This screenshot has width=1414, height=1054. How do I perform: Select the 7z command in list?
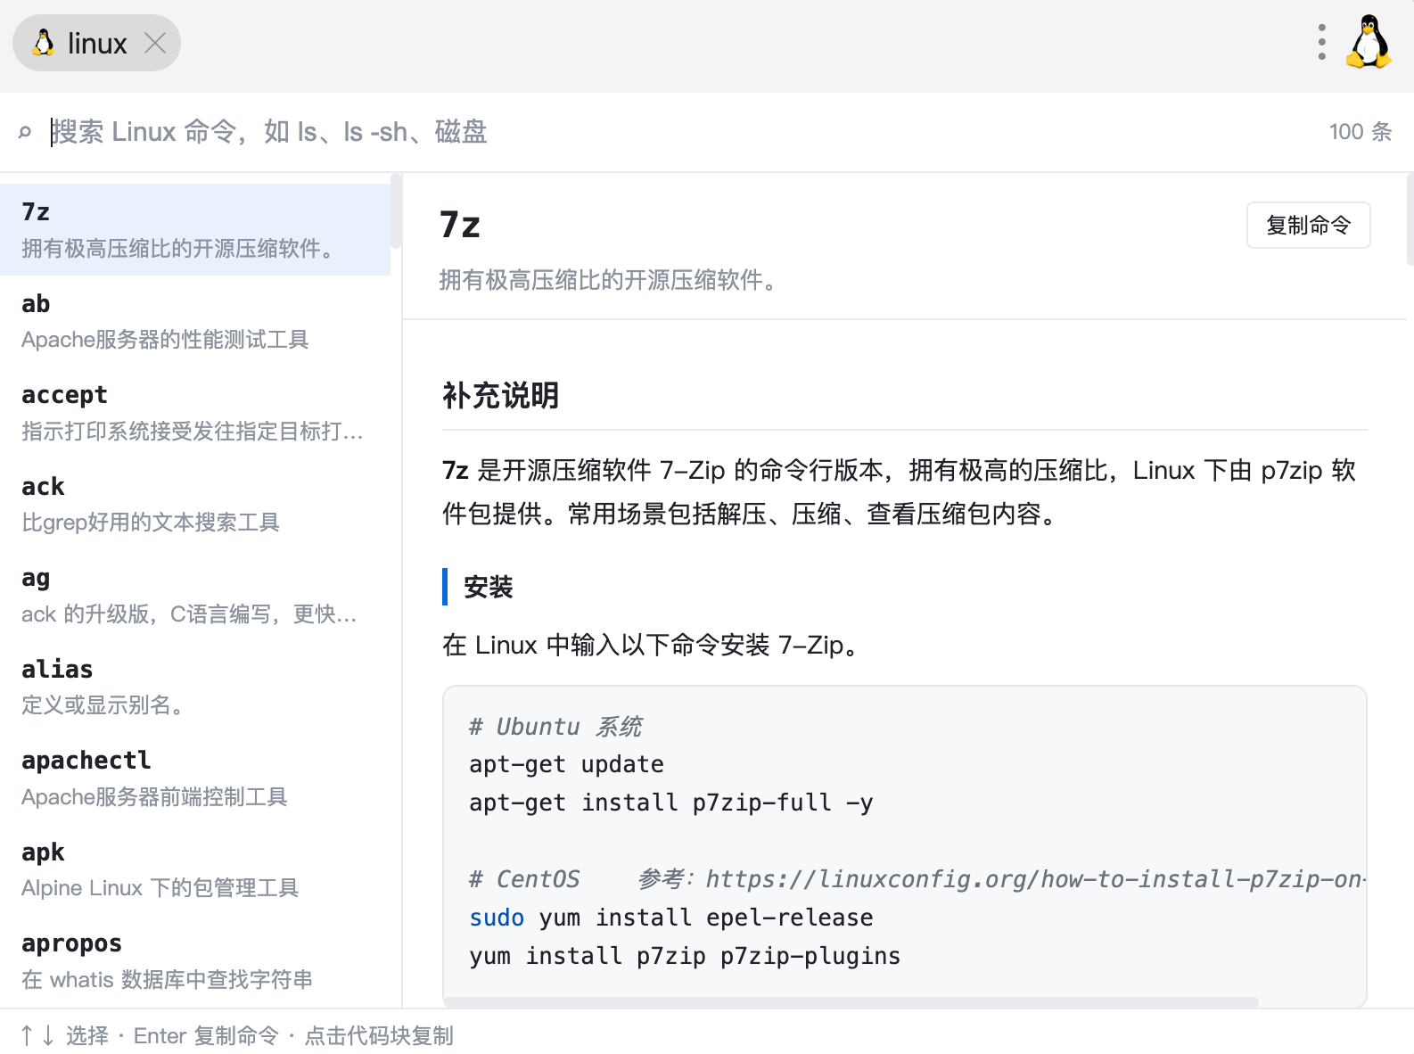195,229
